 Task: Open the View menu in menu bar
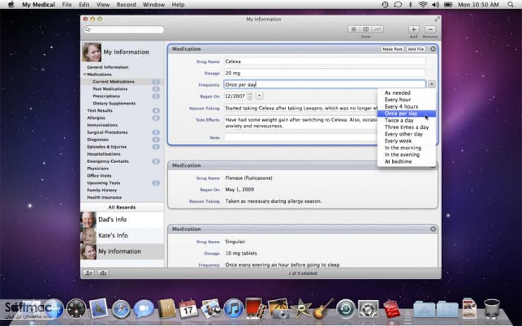(103, 5)
